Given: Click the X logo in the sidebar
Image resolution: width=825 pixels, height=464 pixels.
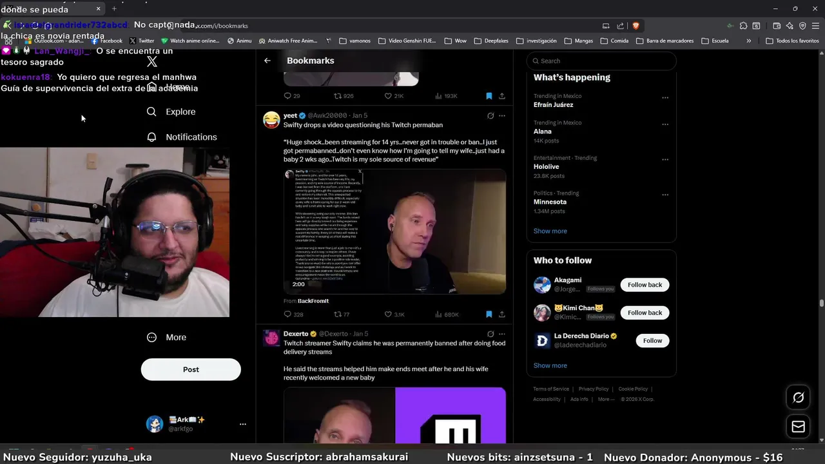Looking at the screenshot, I should [x=152, y=62].
